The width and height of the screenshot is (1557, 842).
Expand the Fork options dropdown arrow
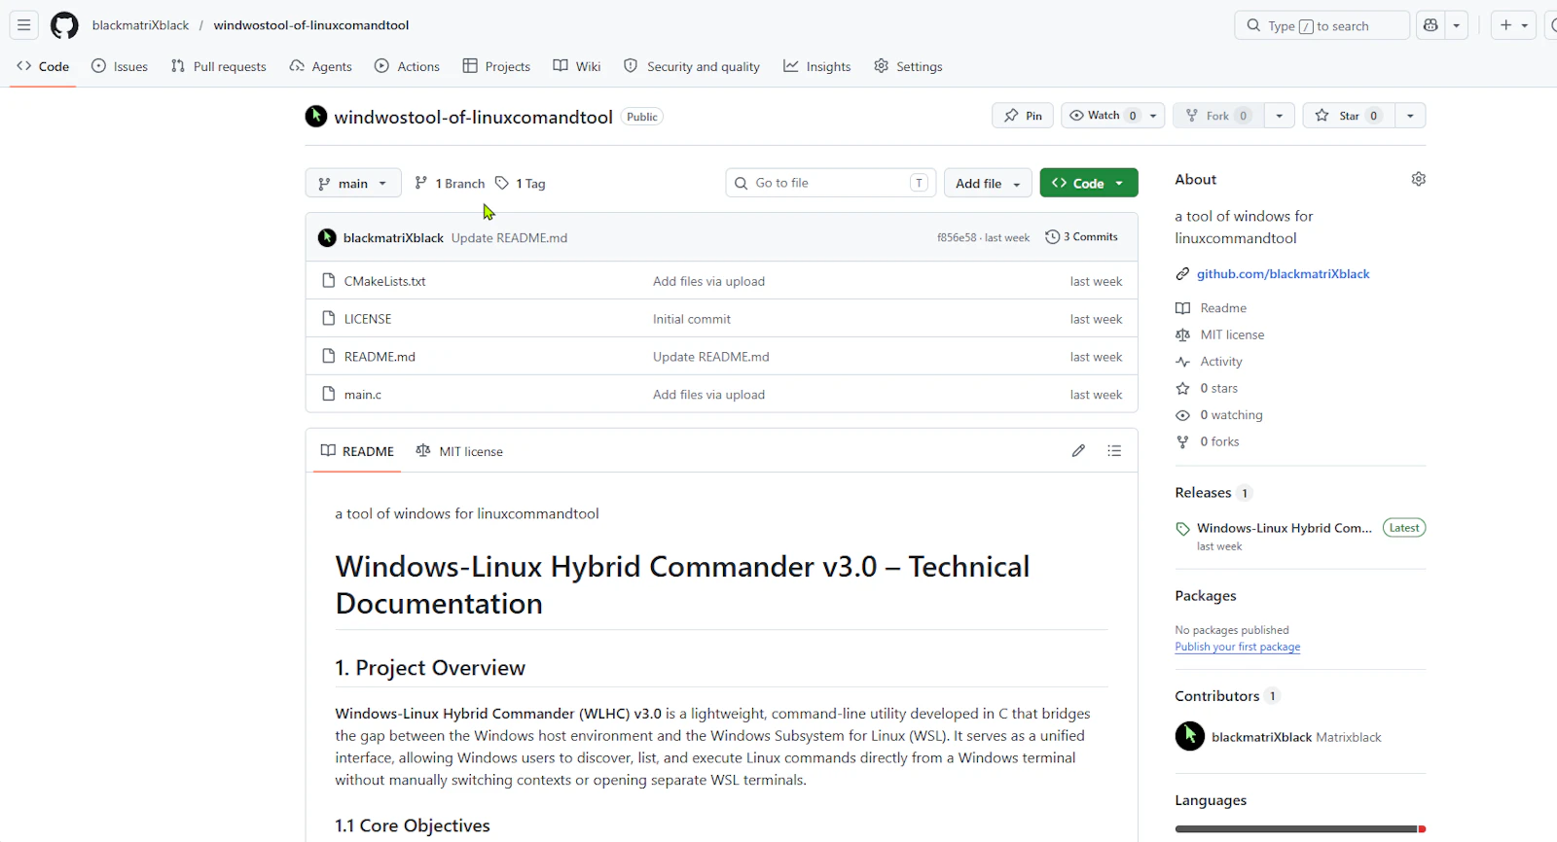pyautogui.click(x=1280, y=116)
